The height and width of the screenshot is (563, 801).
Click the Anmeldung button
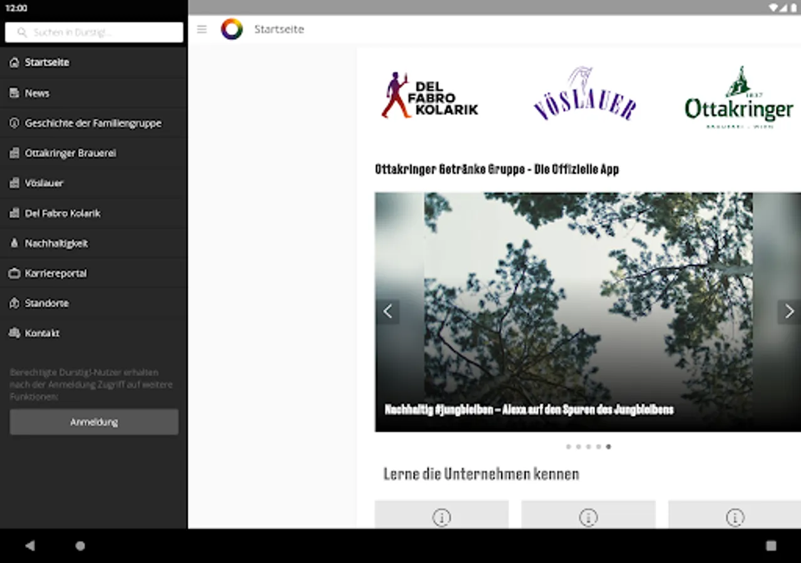click(94, 422)
